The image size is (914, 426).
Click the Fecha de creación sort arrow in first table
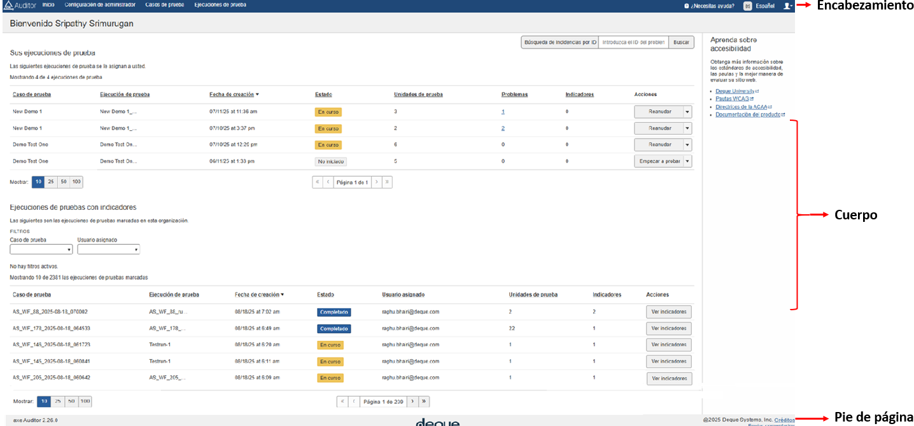pyautogui.click(x=257, y=95)
